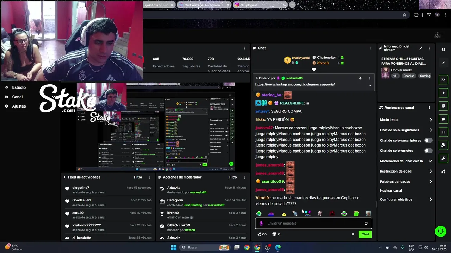Click the green Chat send button

click(365, 234)
